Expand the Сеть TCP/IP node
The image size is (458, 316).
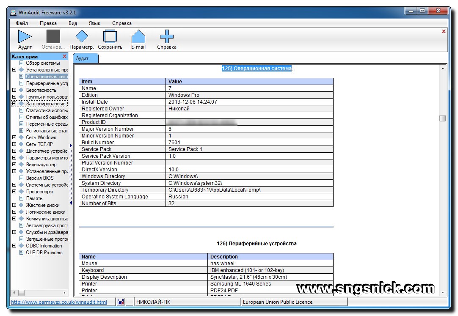(x=14, y=144)
